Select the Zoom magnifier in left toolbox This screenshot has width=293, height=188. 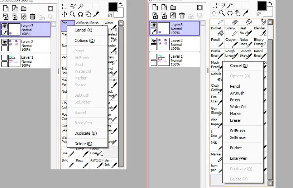point(72,14)
